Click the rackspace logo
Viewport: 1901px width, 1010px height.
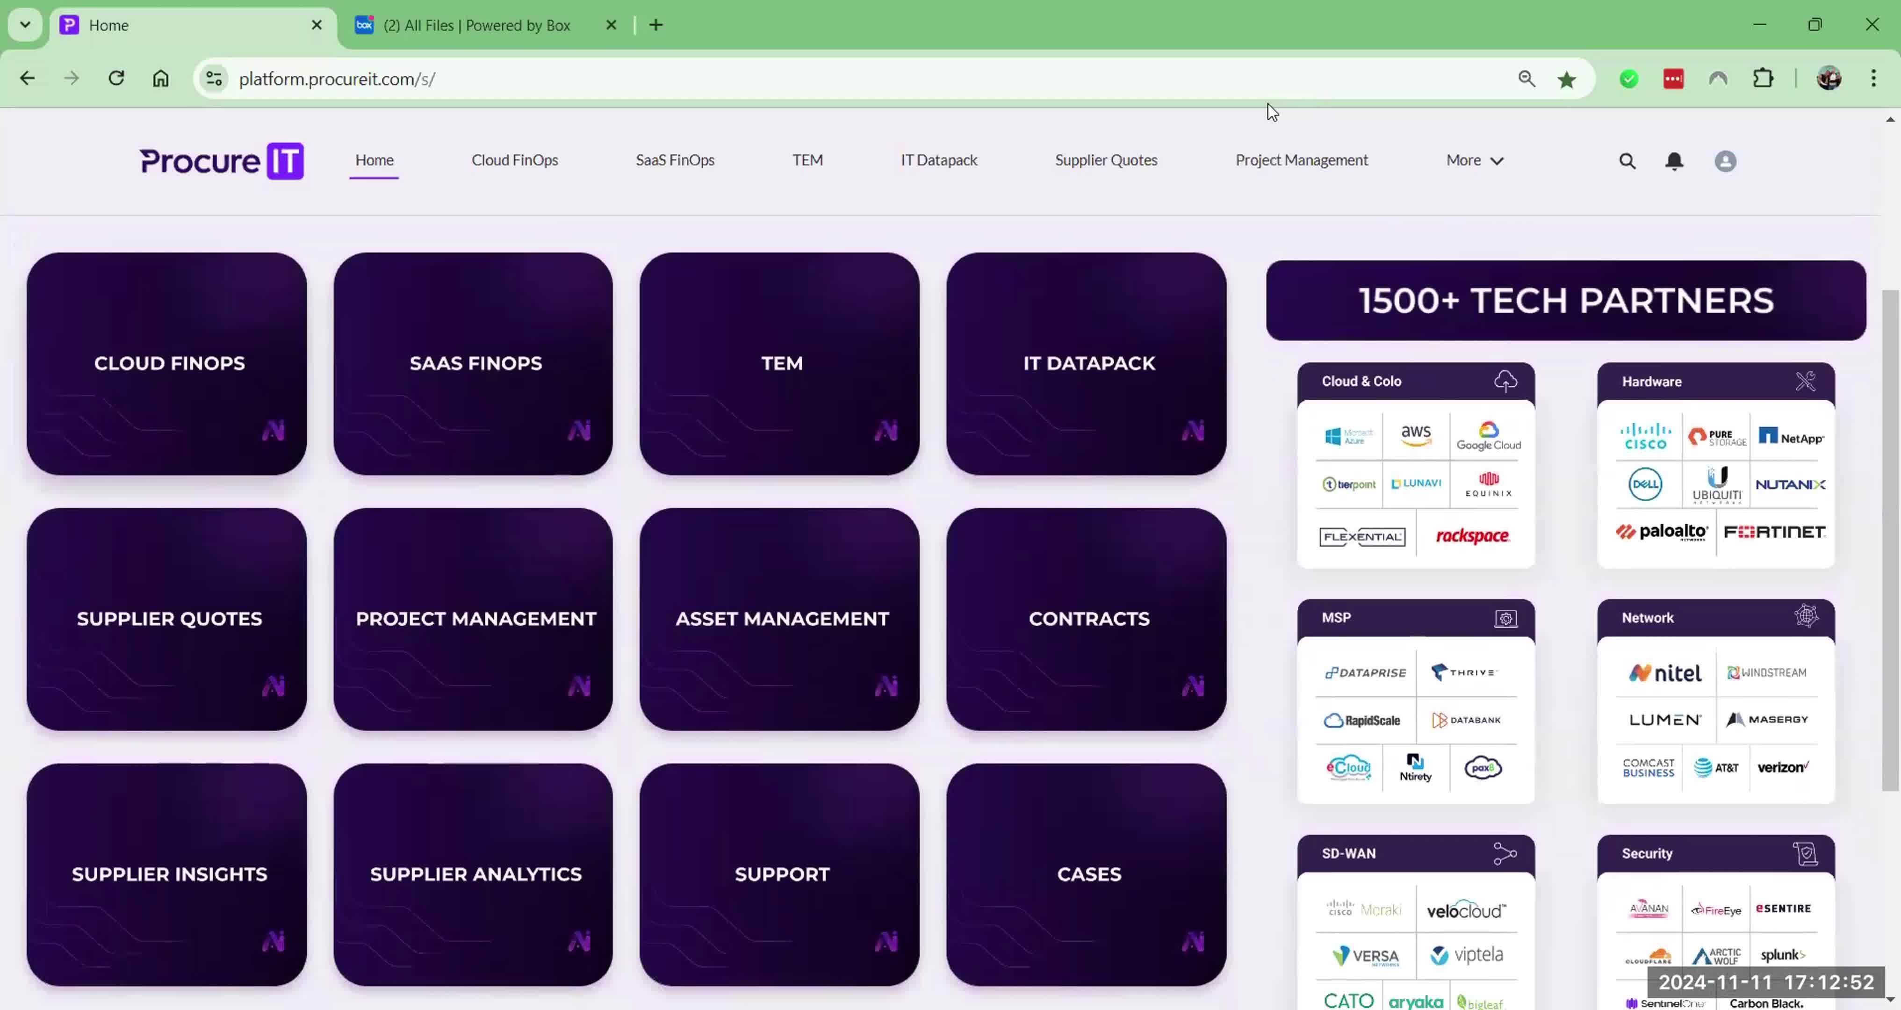[1472, 536]
